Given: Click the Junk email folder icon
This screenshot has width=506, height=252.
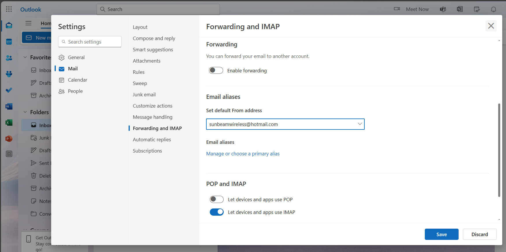Looking at the screenshot, I should pyautogui.click(x=34, y=138).
